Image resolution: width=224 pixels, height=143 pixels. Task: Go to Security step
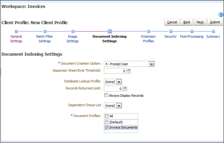click(x=170, y=37)
